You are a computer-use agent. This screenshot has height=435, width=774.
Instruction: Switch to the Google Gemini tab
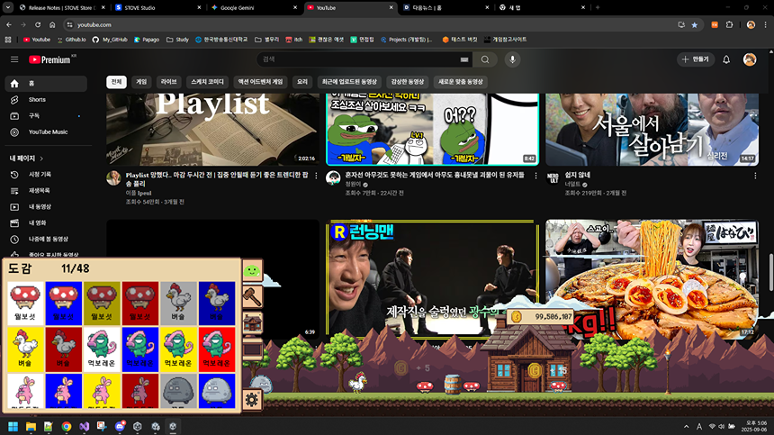coord(253,7)
